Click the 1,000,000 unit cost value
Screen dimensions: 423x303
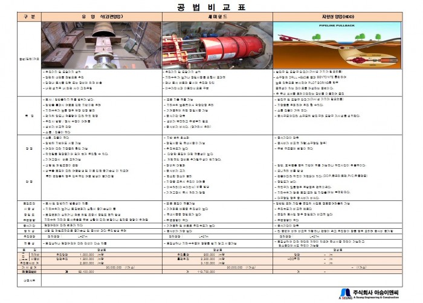86,254
